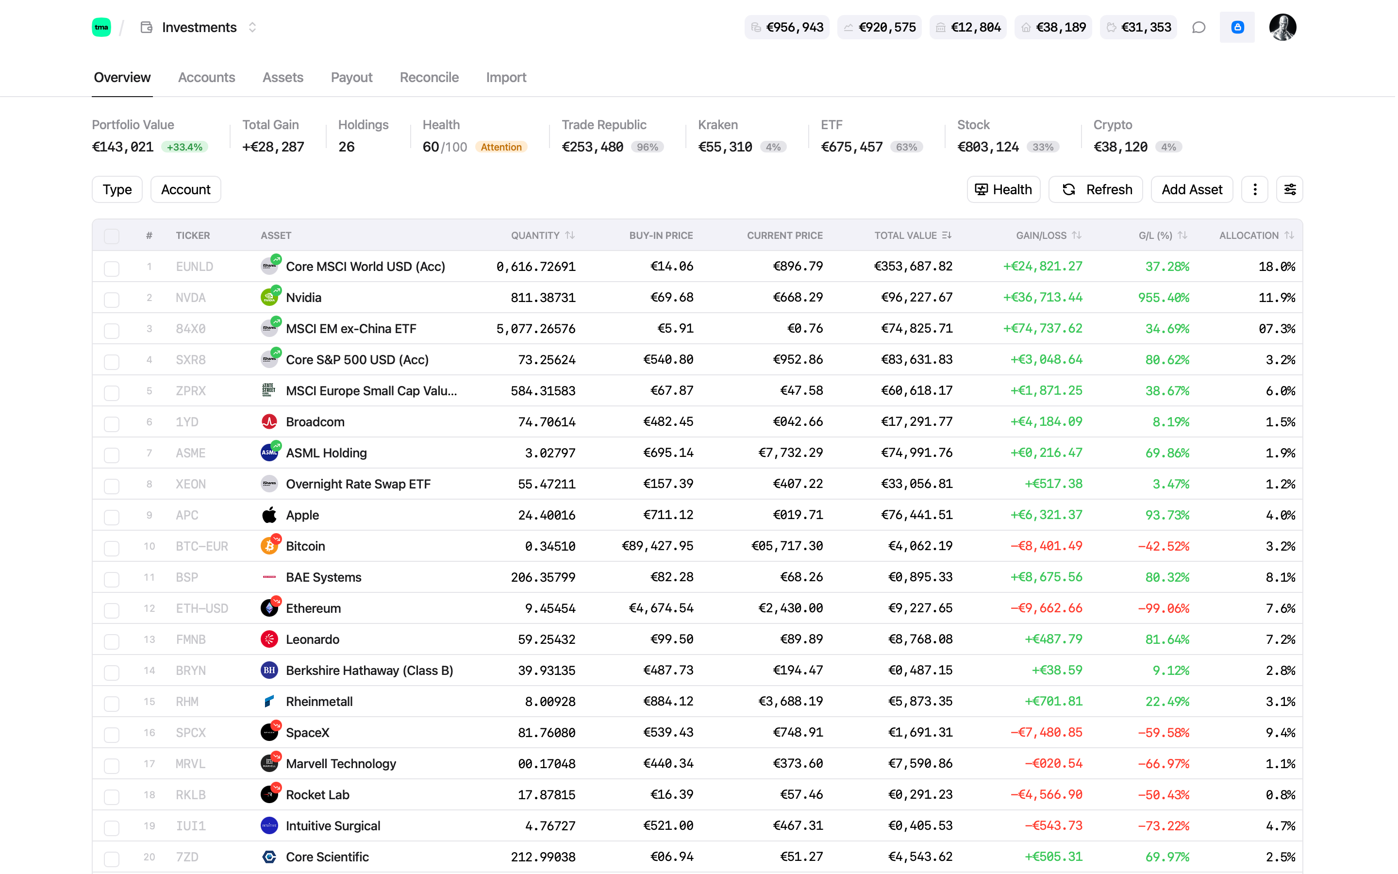
Task: Click the Intuitive Surgical asset logo
Action: click(x=269, y=826)
